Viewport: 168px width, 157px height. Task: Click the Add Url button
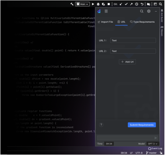(x=127, y=62)
